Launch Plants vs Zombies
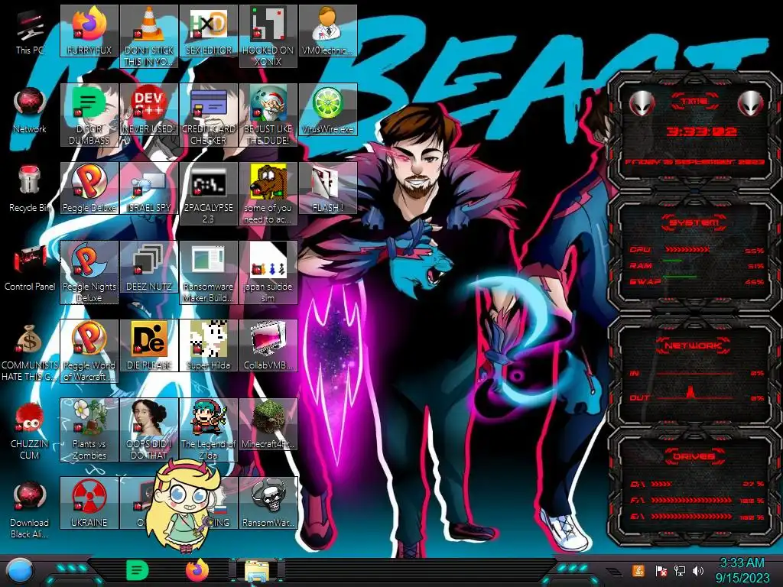This screenshot has width=783, height=587. tap(89, 430)
